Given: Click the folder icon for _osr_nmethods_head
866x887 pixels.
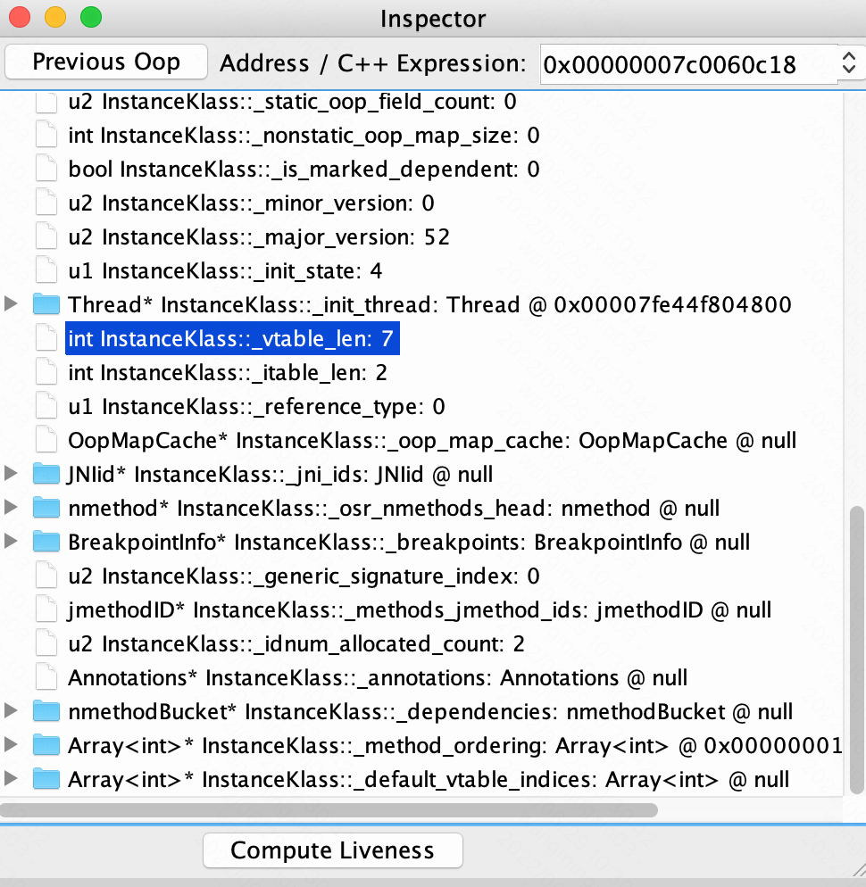Looking at the screenshot, I should (46, 509).
